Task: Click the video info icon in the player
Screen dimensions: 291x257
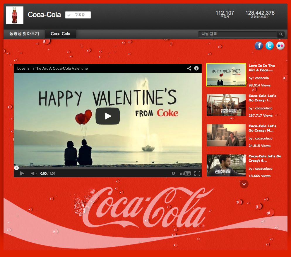Action: click(196, 68)
